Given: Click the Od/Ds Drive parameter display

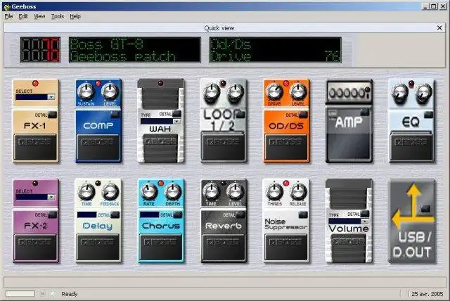Looking at the screenshot, I should (276, 50).
